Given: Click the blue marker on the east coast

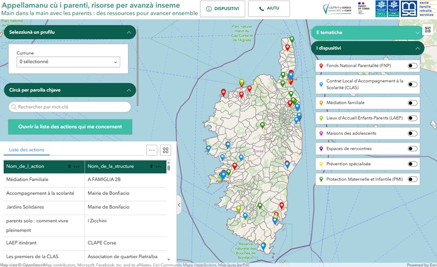Looking at the screenshot, I should pos(287,164).
